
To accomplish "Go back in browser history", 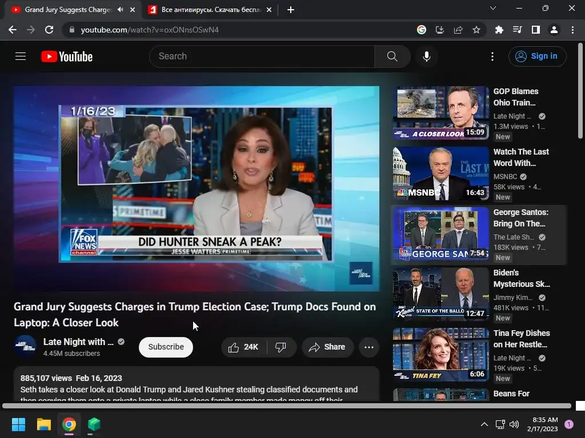I will [13, 30].
